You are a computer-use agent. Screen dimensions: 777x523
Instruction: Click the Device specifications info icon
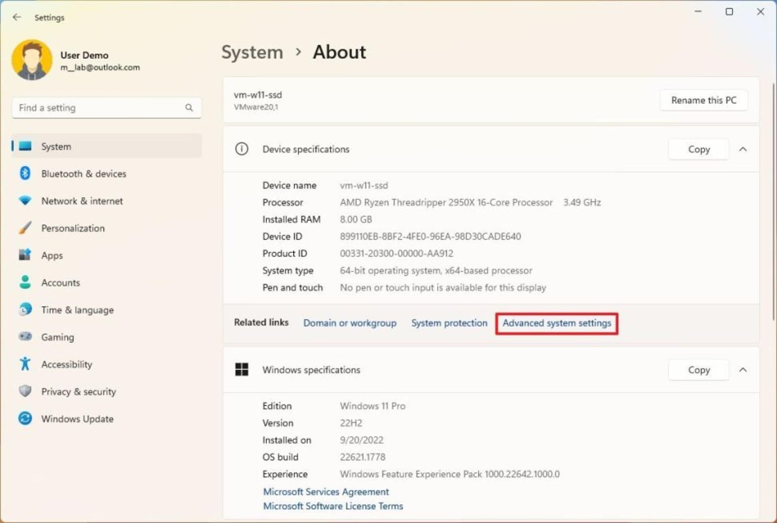(x=242, y=149)
